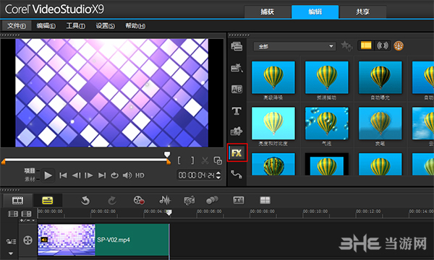Click the left orange trim marker
Screen dimensions: 434x260
pos(4,162)
